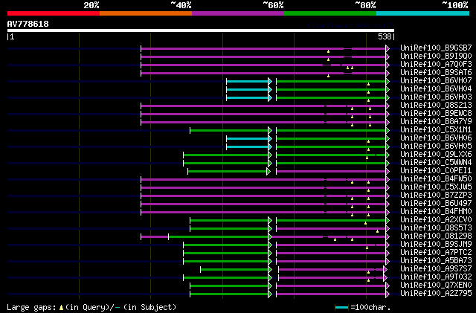
Task: Click the green ~80% legend color bar
Action: (x=330, y=13)
